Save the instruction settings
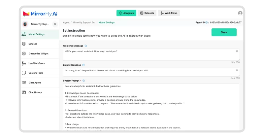The height and width of the screenshot is (138, 264). pos(224,32)
